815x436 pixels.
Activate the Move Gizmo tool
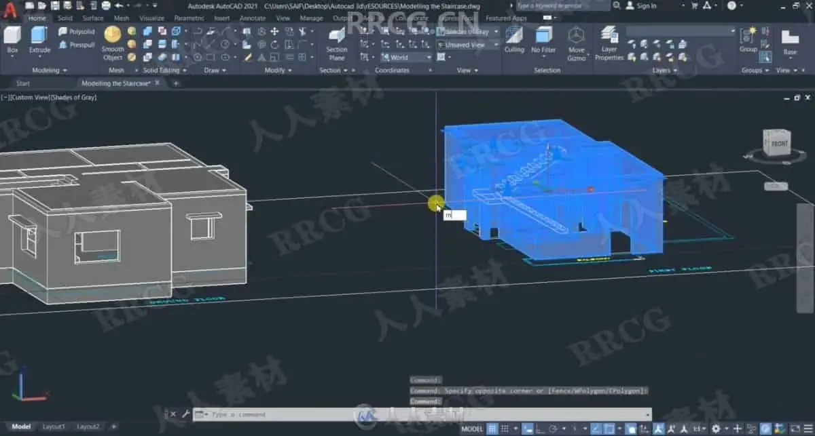coord(577,43)
